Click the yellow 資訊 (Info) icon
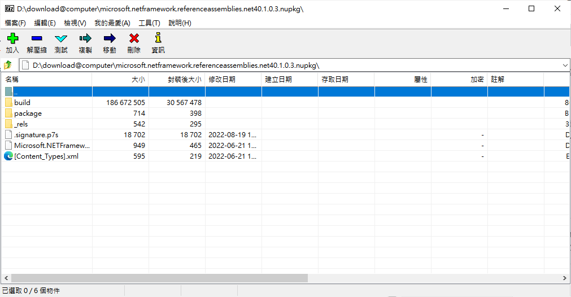This screenshot has height=297, width=571. coord(158,38)
